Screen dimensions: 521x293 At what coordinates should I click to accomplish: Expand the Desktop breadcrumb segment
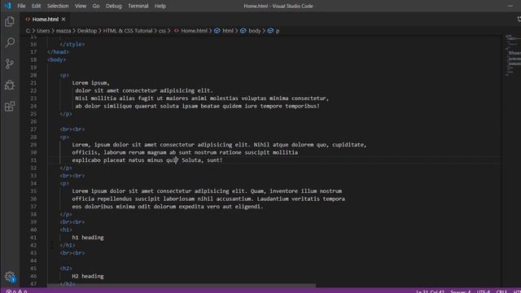(87, 31)
